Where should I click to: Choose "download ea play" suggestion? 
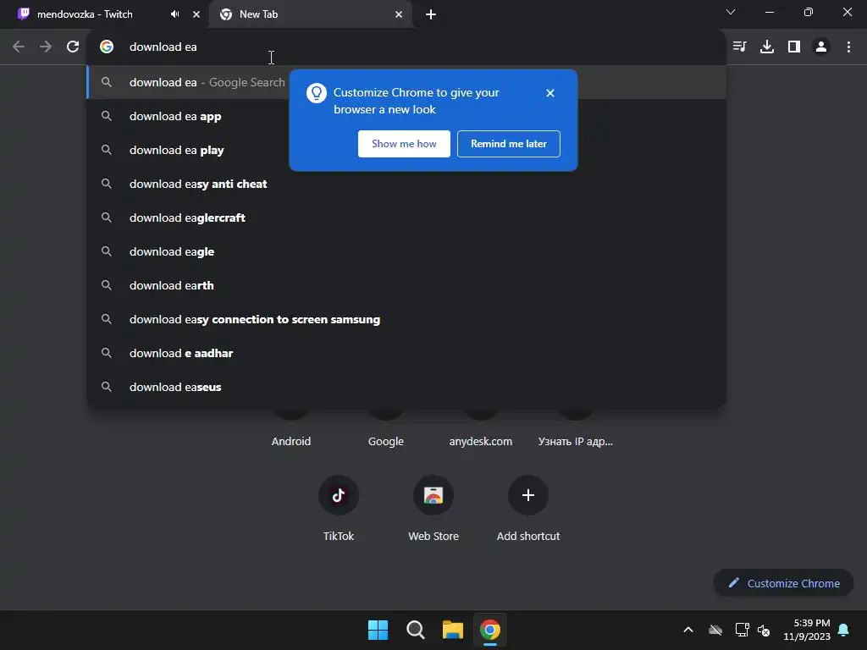[406, 150]
